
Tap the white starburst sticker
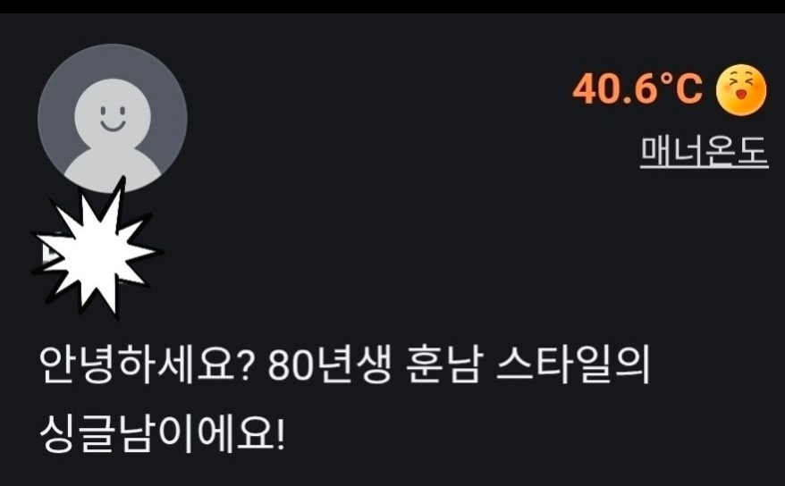click(x=95, y=249)
